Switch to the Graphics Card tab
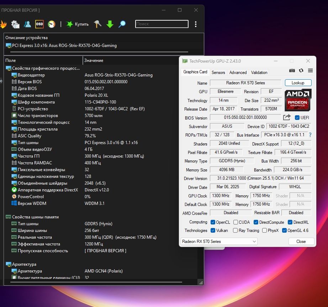The image size is (328, 307). tap(195, 72)
